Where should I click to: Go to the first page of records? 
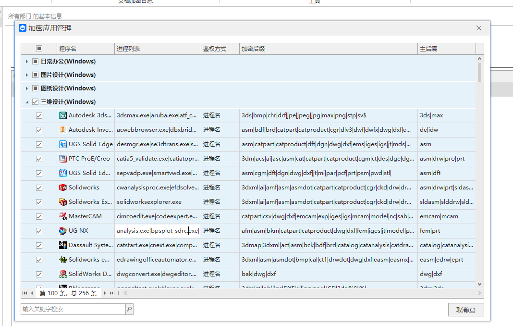[24, 293]
